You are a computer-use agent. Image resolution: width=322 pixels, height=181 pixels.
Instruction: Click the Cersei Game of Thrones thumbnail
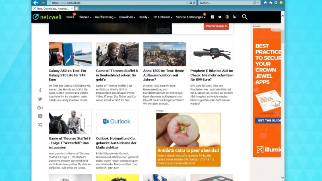pyautogui.click(x=118, y=54)
